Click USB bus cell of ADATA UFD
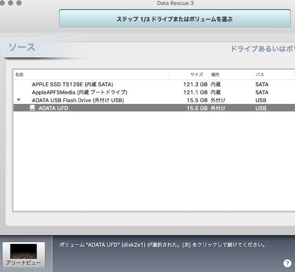The image size is (295, 272). pyautogui.click(x=261, y=108)
